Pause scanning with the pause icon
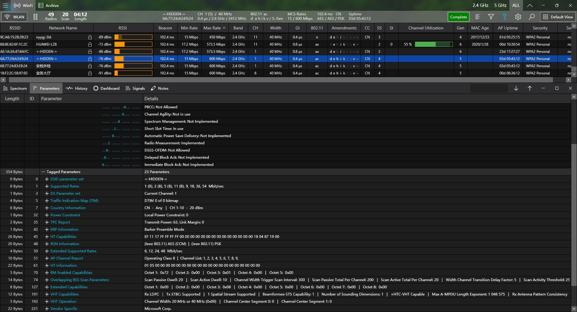 pos(35,17)
